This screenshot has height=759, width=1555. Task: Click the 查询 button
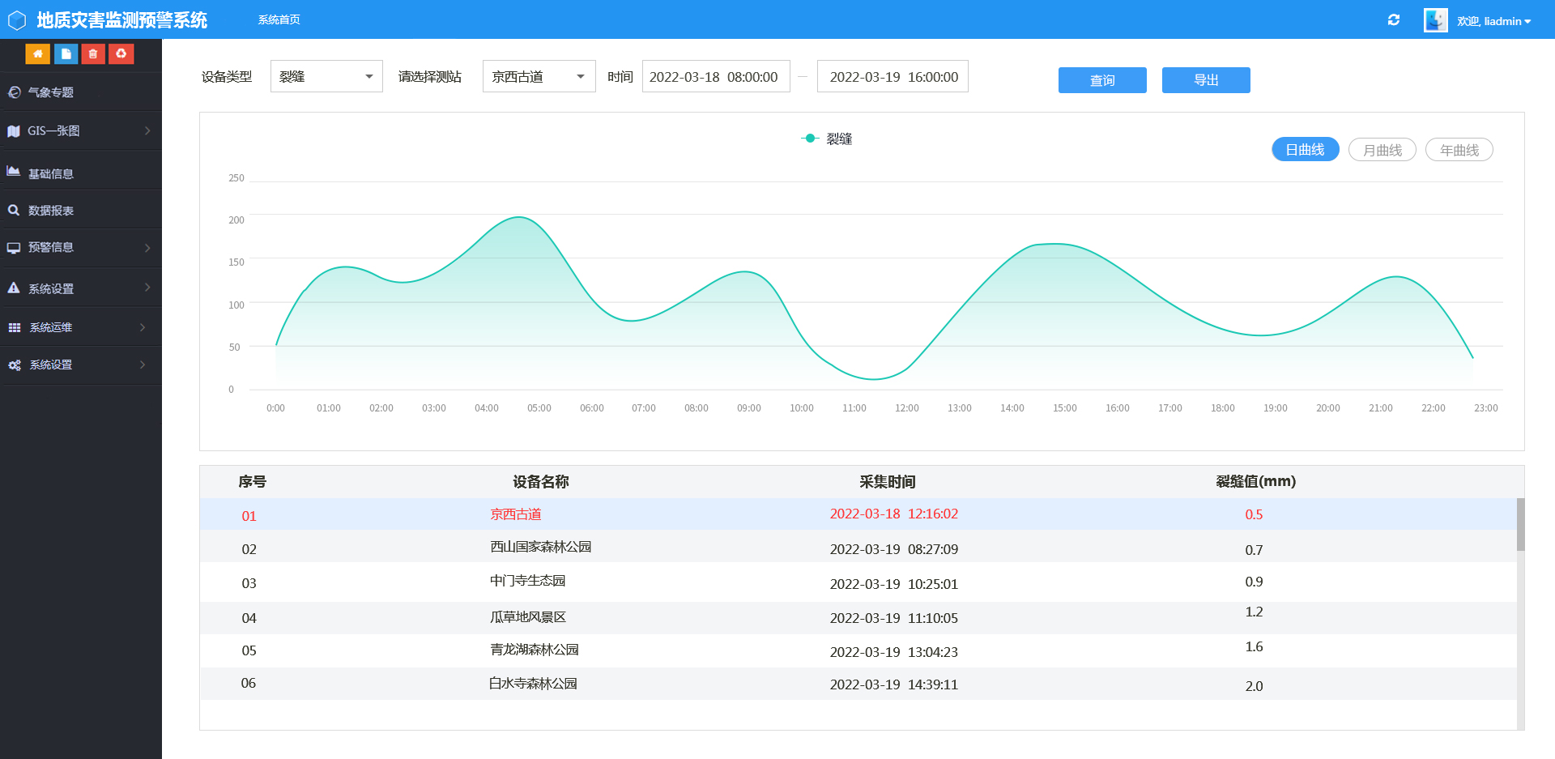(x=1102, y=80)
